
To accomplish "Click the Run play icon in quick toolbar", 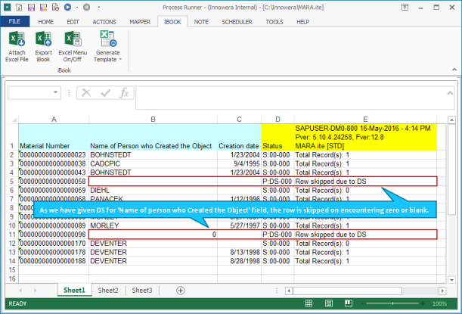I will tap(67, 7).
